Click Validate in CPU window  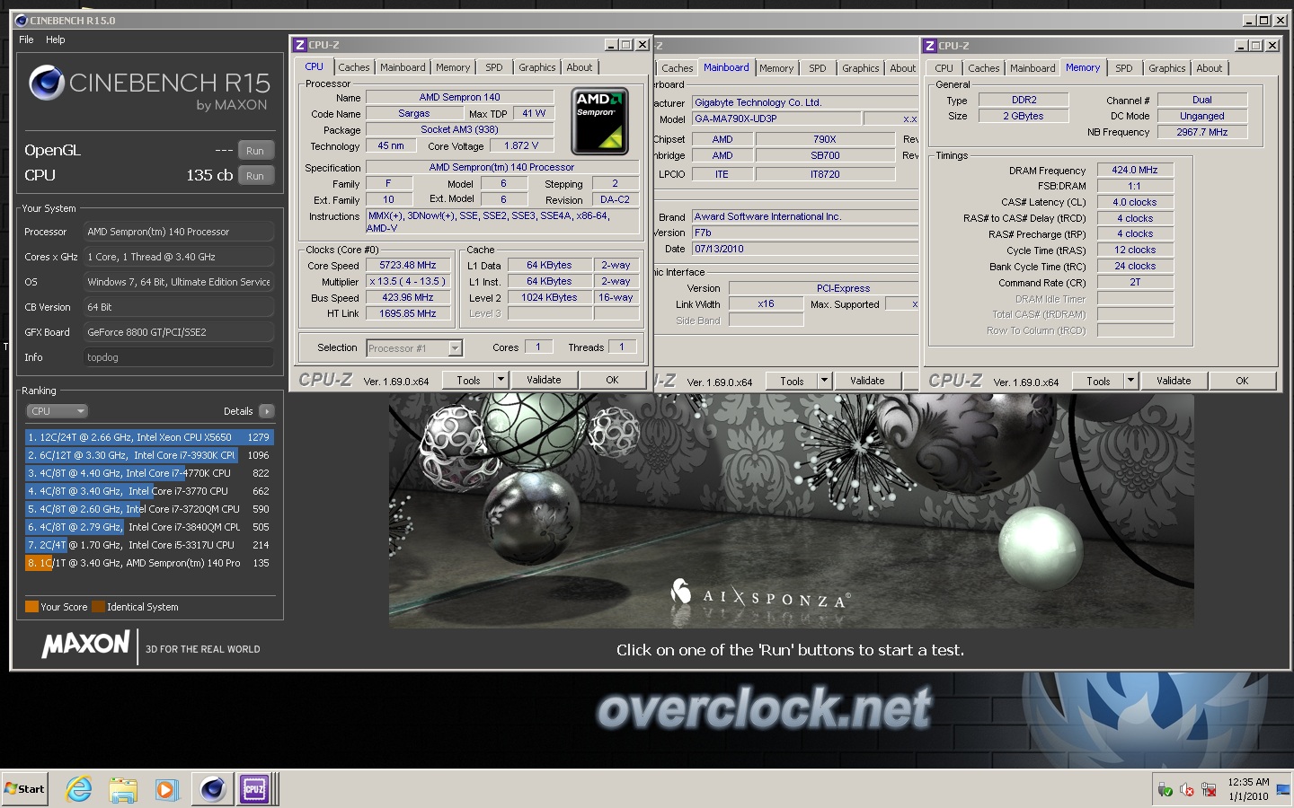[x=544, y=380]
